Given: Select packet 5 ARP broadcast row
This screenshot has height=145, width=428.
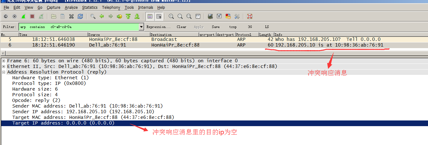Looking at the screenshot, I should coord(214,39).
